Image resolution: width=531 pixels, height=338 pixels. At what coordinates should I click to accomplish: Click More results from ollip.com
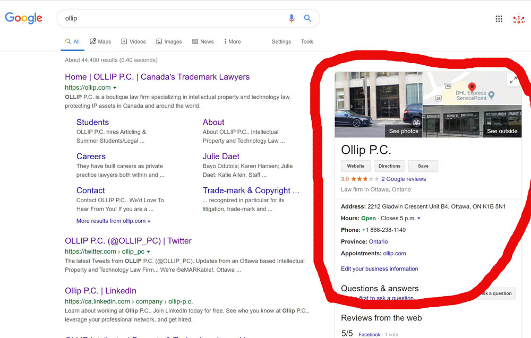[x=113, y=221]
